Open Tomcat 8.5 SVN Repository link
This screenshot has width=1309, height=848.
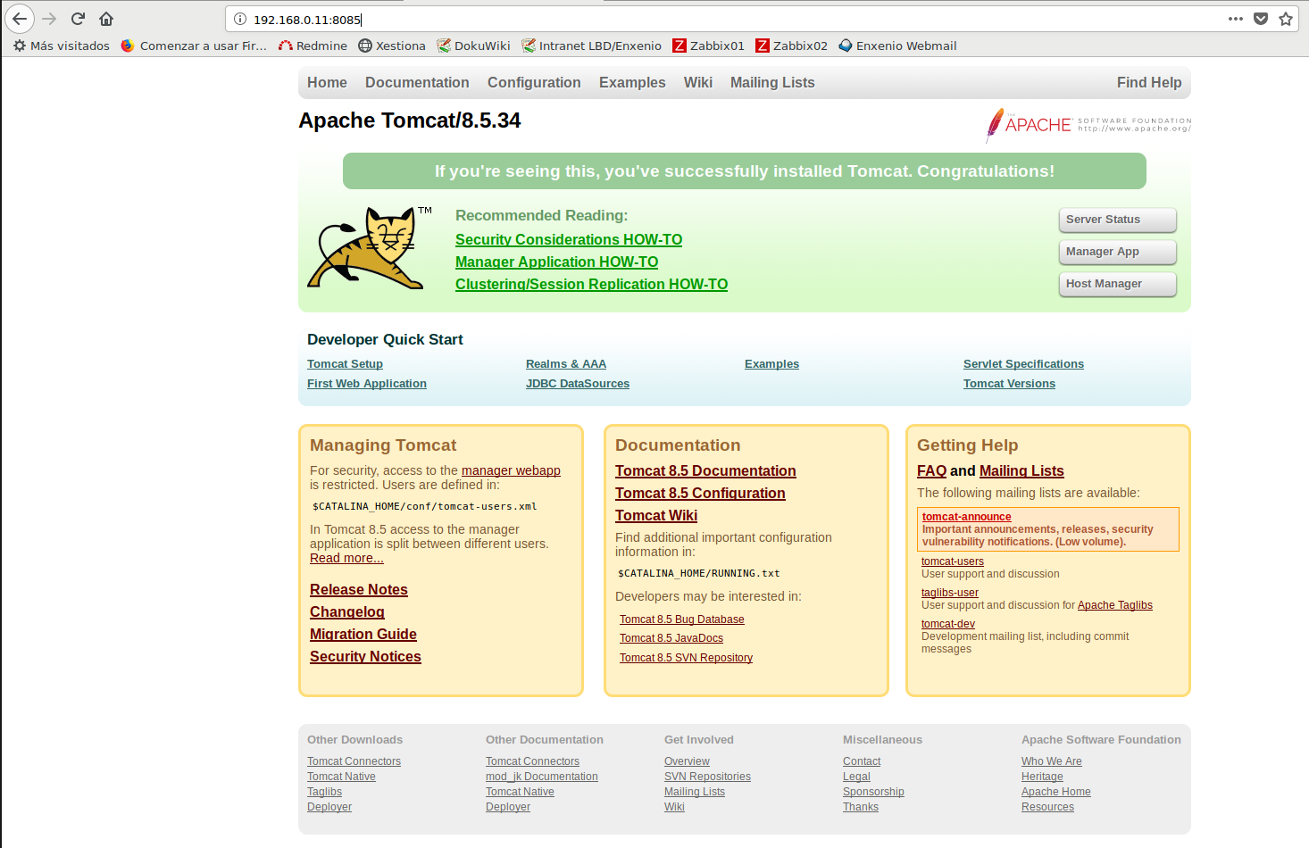tap(686, 658)
